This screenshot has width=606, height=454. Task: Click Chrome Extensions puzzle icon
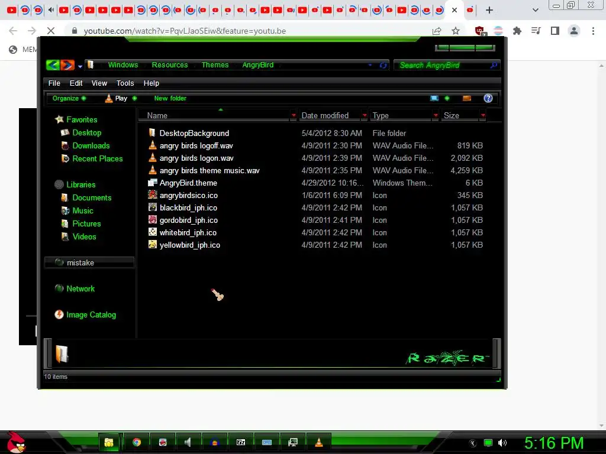[517, 31]
